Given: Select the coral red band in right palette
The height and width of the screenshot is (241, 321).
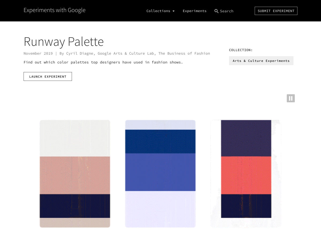Looking at the screenshot, I should pyautogui.click(x=246, y=175).
